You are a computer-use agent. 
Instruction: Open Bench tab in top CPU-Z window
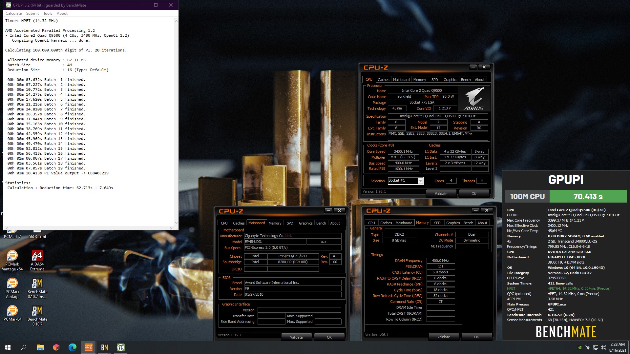click(466, 80)
